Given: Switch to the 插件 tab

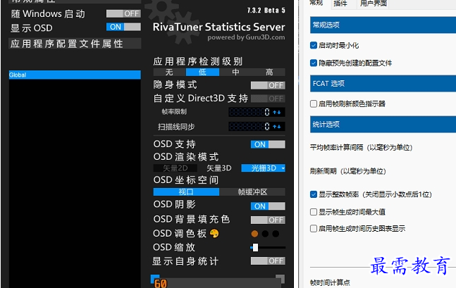Looking at the screenshot, I should pos(340,4).
